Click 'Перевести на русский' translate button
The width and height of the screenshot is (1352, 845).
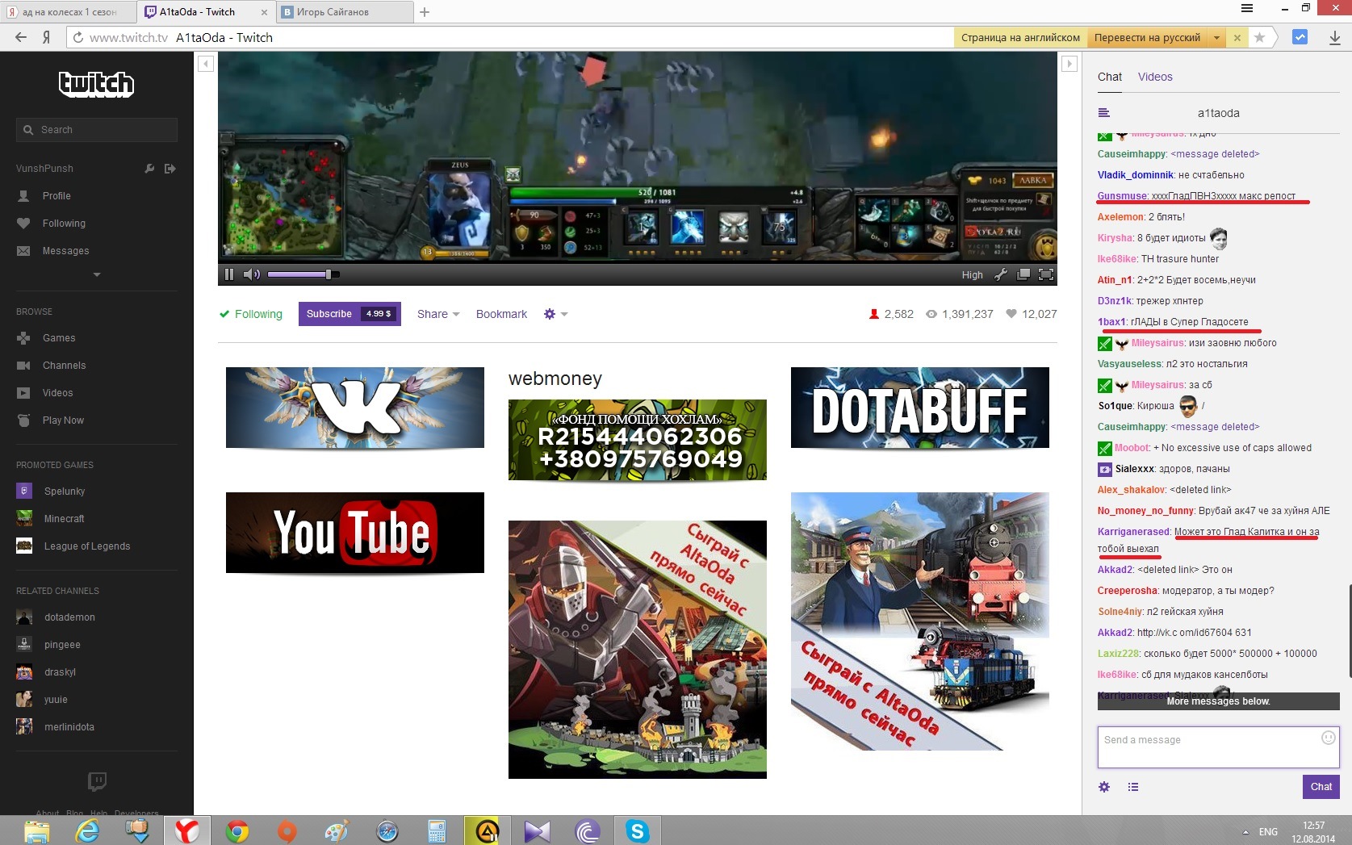click(x=1147, y=37)
